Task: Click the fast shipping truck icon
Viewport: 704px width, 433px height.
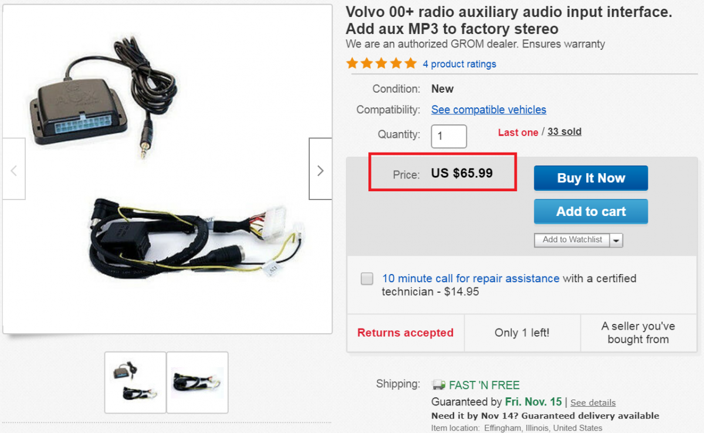Action: (438, 385)
